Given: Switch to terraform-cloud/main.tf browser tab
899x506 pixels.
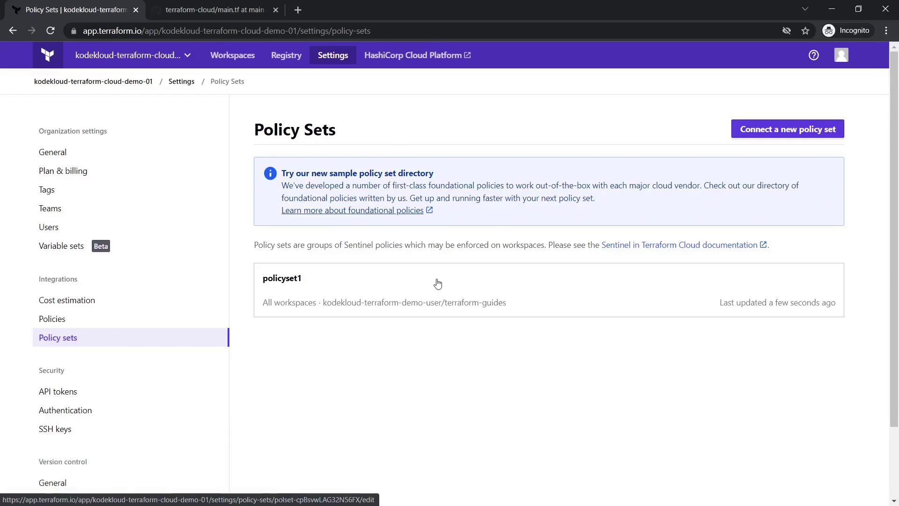Looking at the screenshot, I should tap(214, 10).
